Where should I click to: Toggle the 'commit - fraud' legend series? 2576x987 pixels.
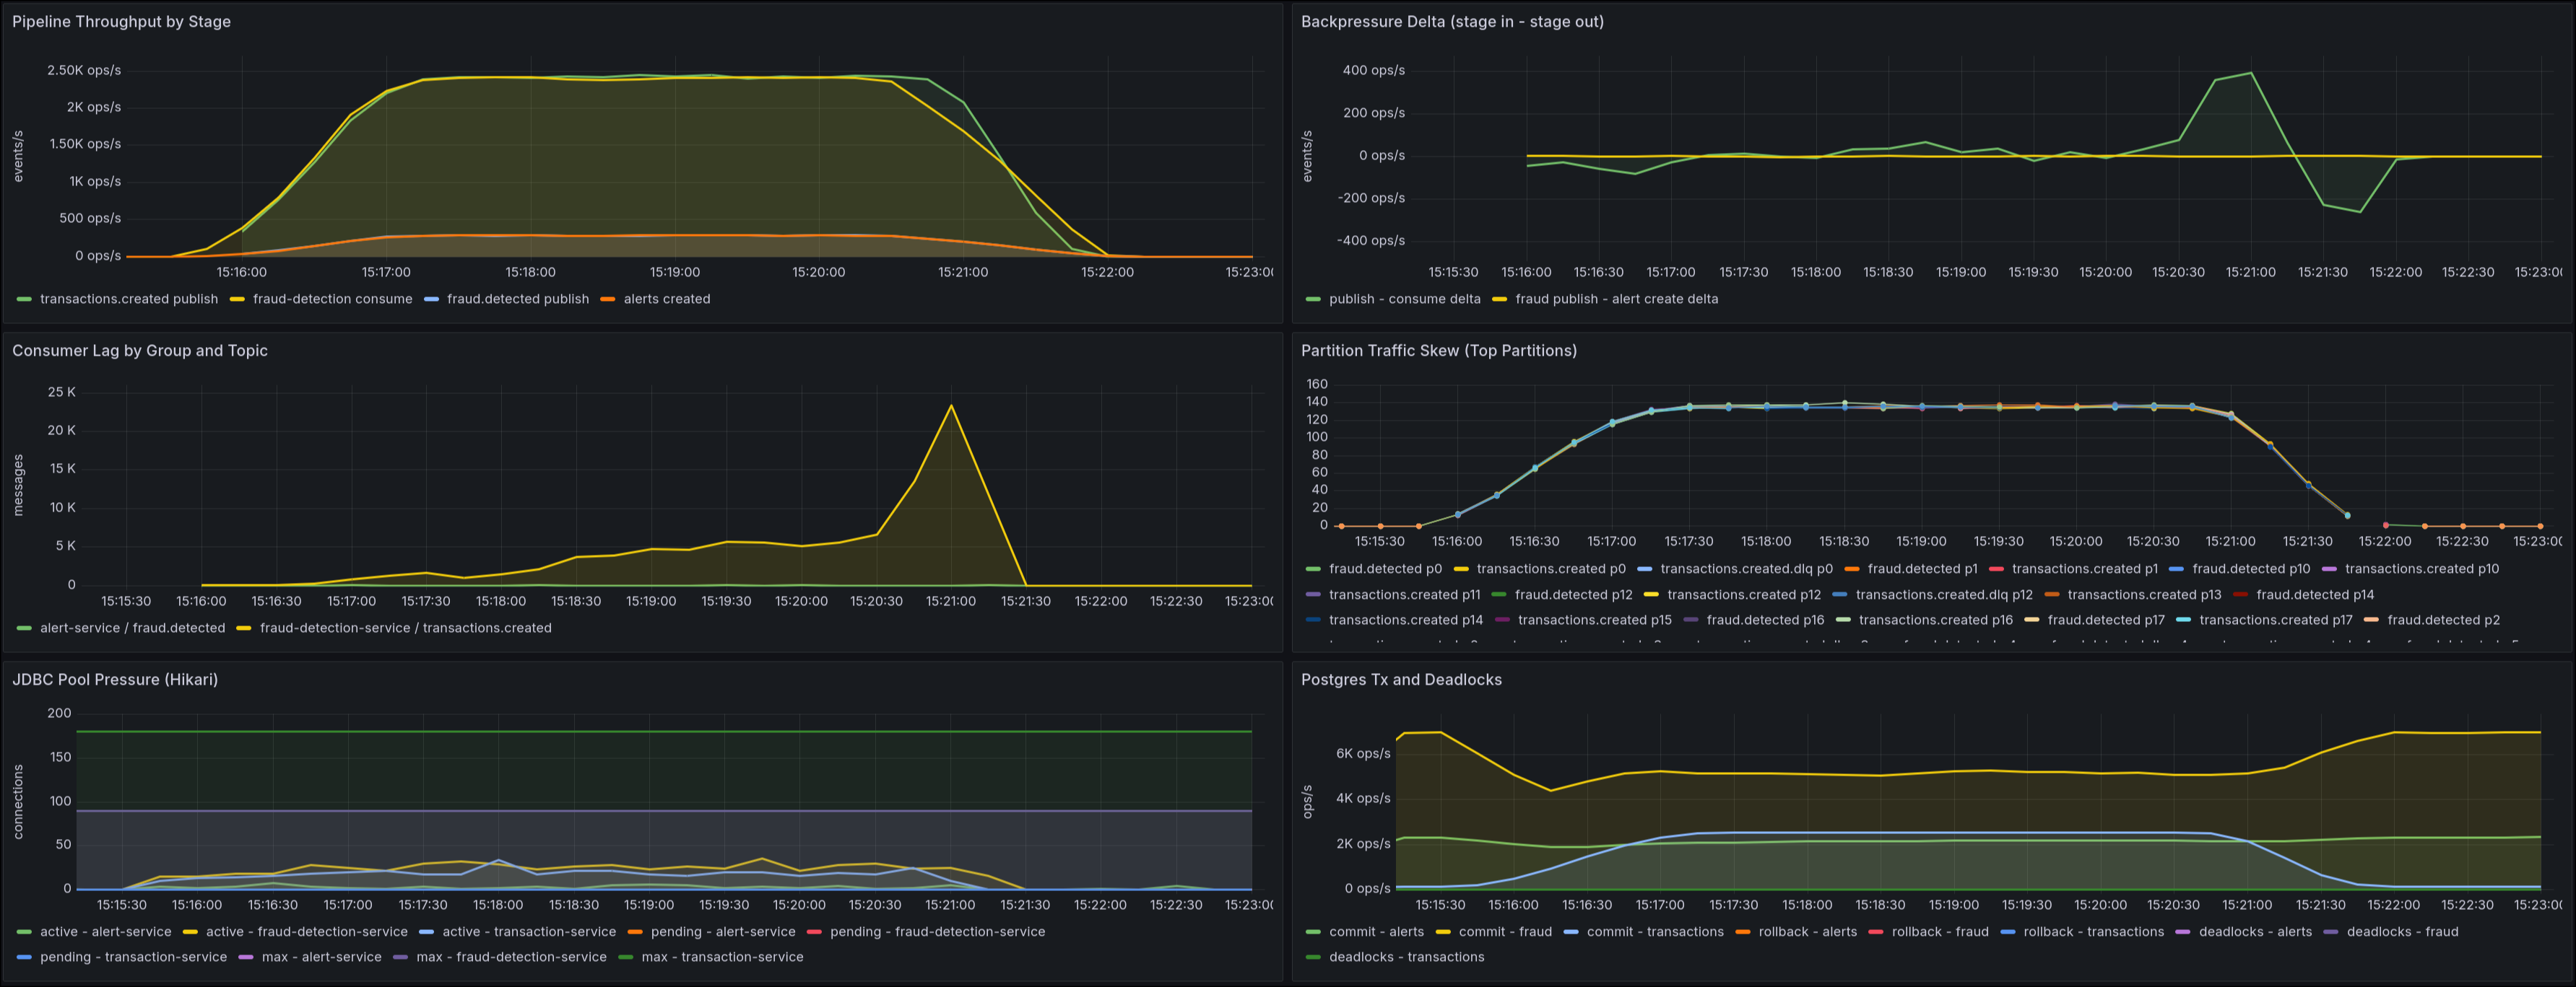pyautogui.click(x=1504, y=932)
